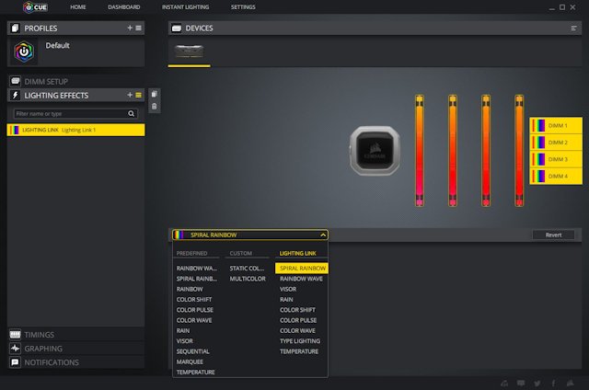Click the search magnifier icon

pyautogui.click(x=131, y=113)
